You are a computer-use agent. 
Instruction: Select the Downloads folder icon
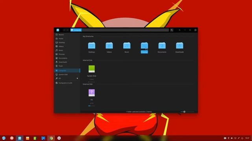180,45
